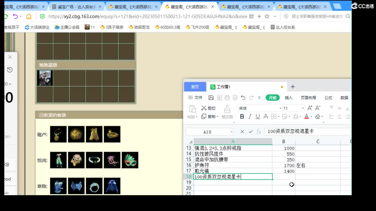Click the eraser clear-format icon
The height and width of the screenshot is (211, 376).
[x=317, y=117]
